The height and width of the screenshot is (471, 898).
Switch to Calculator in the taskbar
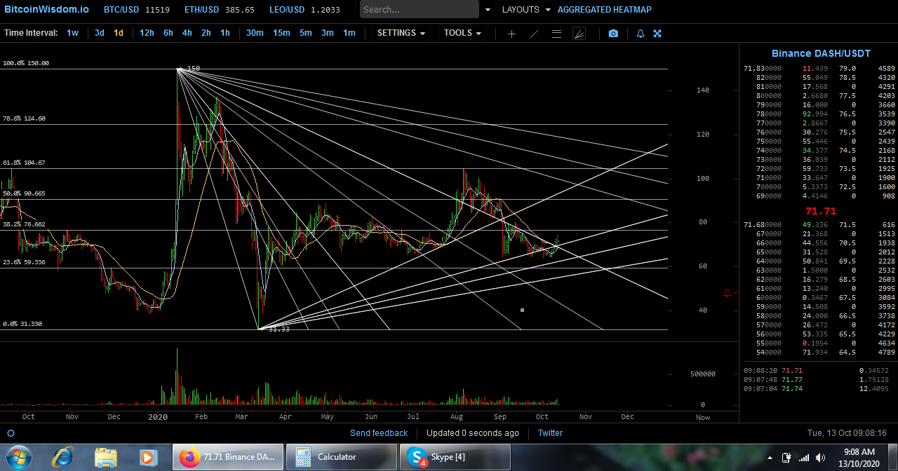[342, 457]
